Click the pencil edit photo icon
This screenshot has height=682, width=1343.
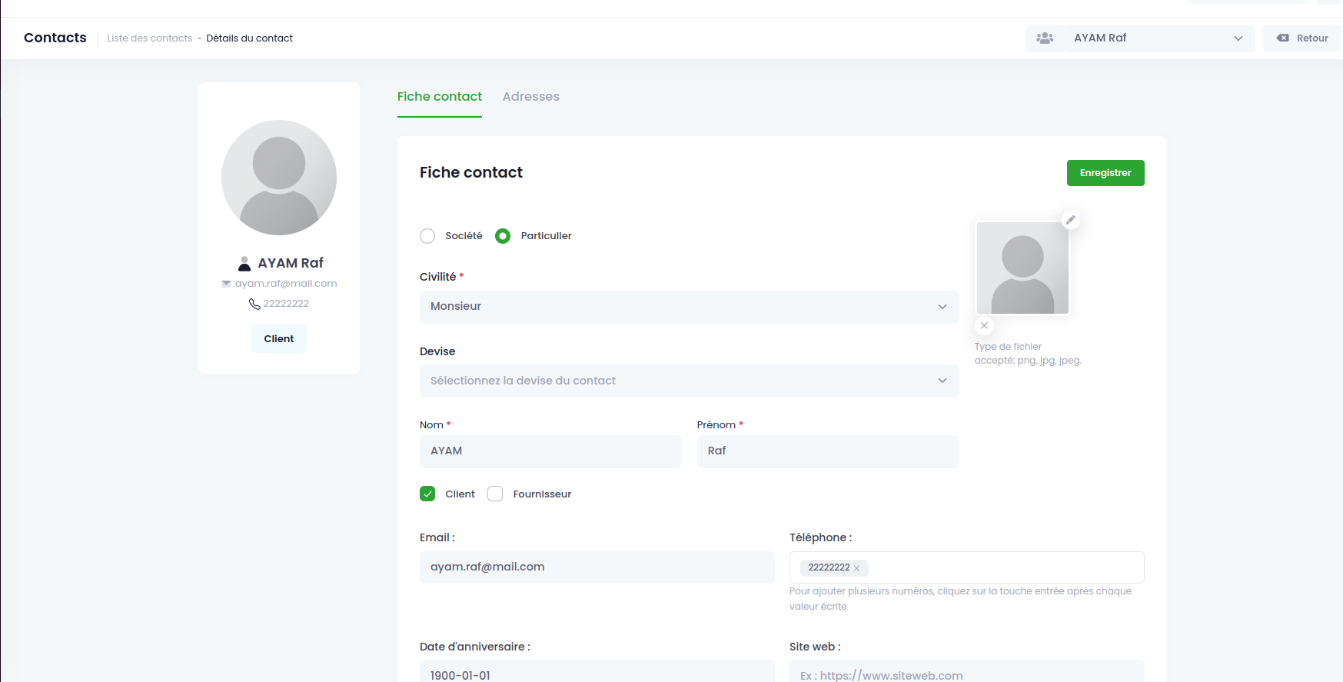coord(1070,220)
